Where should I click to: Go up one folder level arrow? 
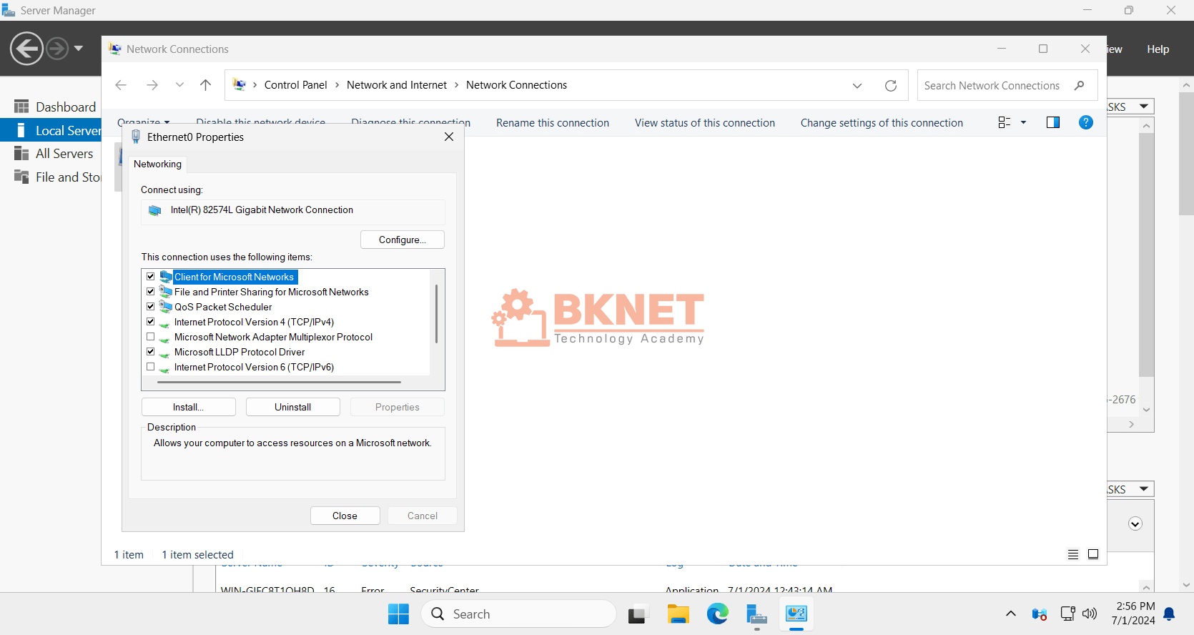(x=206, y=85)
